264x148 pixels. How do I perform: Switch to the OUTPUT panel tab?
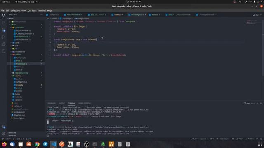61,103
